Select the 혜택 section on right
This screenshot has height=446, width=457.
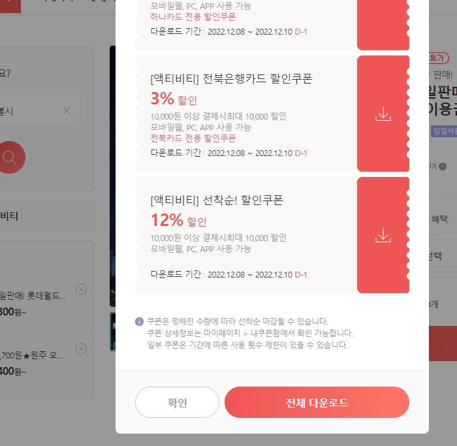(x=439, y=219)
